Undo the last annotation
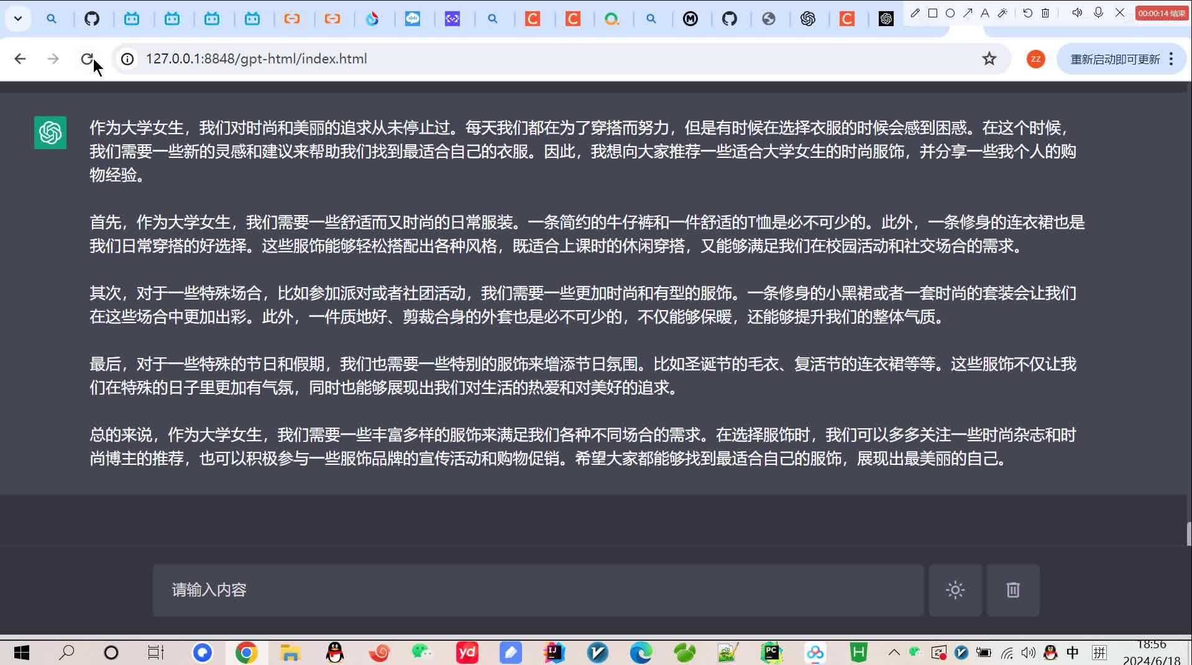Screen dimensions: 1192x665 click(x=1027, y=12)
